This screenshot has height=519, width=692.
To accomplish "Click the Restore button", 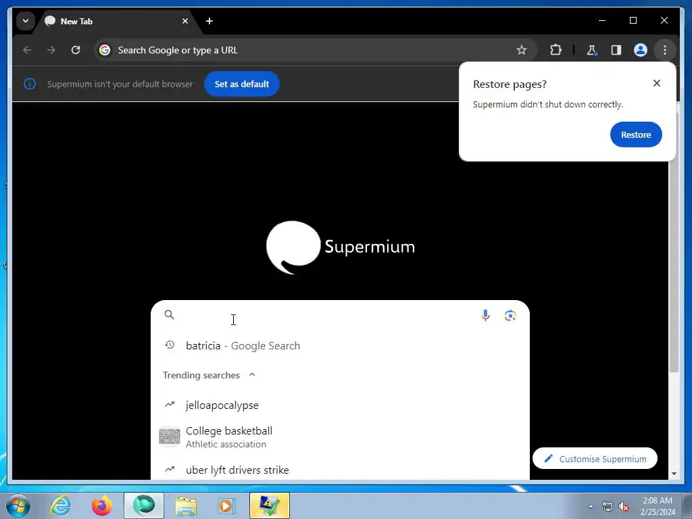I will pos(636,134).
